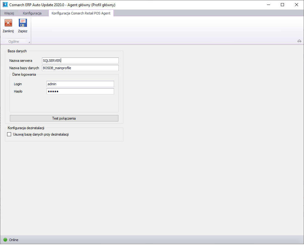Close the window using title bar X

coord(296,5)
